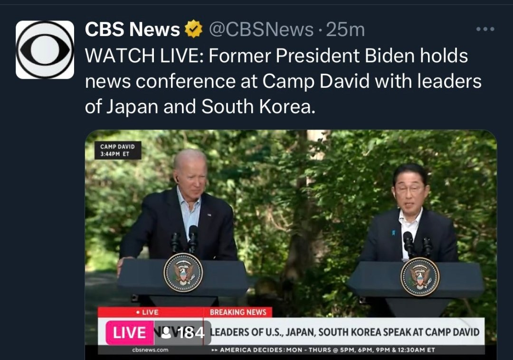Click the gold verified badge
Screen dimensions: 513x360
pos(194,29)
